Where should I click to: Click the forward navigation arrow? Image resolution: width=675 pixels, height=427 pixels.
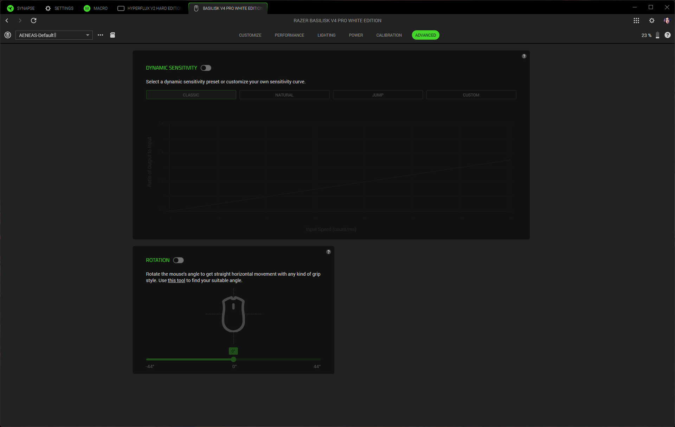[x=20, y=21]
